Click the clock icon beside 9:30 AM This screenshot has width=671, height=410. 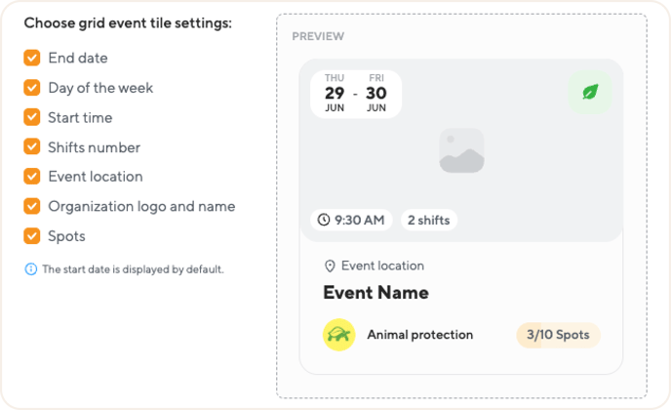click(324, 220)
